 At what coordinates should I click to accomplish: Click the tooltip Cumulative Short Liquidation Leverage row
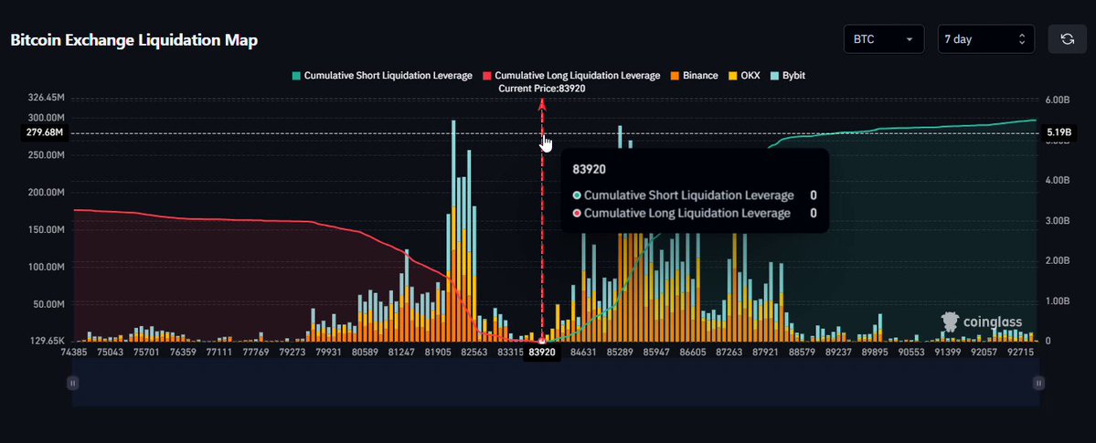(695, 195)
